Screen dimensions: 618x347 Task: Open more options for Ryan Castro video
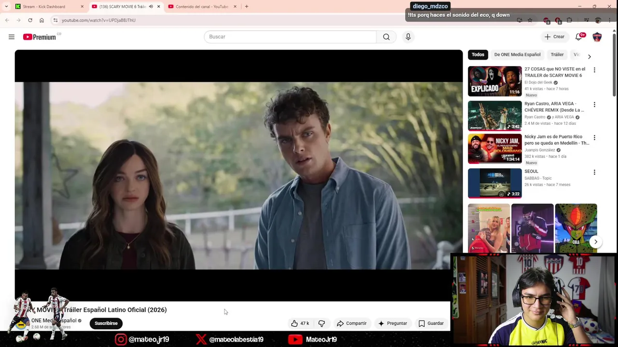click(594, 105)
